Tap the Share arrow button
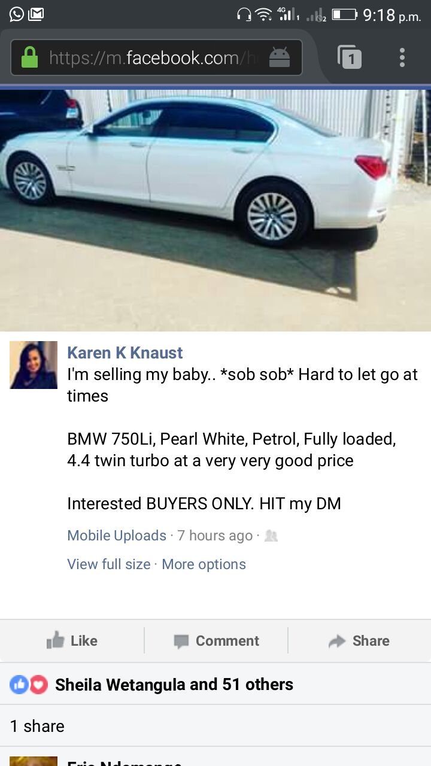This screenshot has height=766, width=431. click(x=359, y=640)
